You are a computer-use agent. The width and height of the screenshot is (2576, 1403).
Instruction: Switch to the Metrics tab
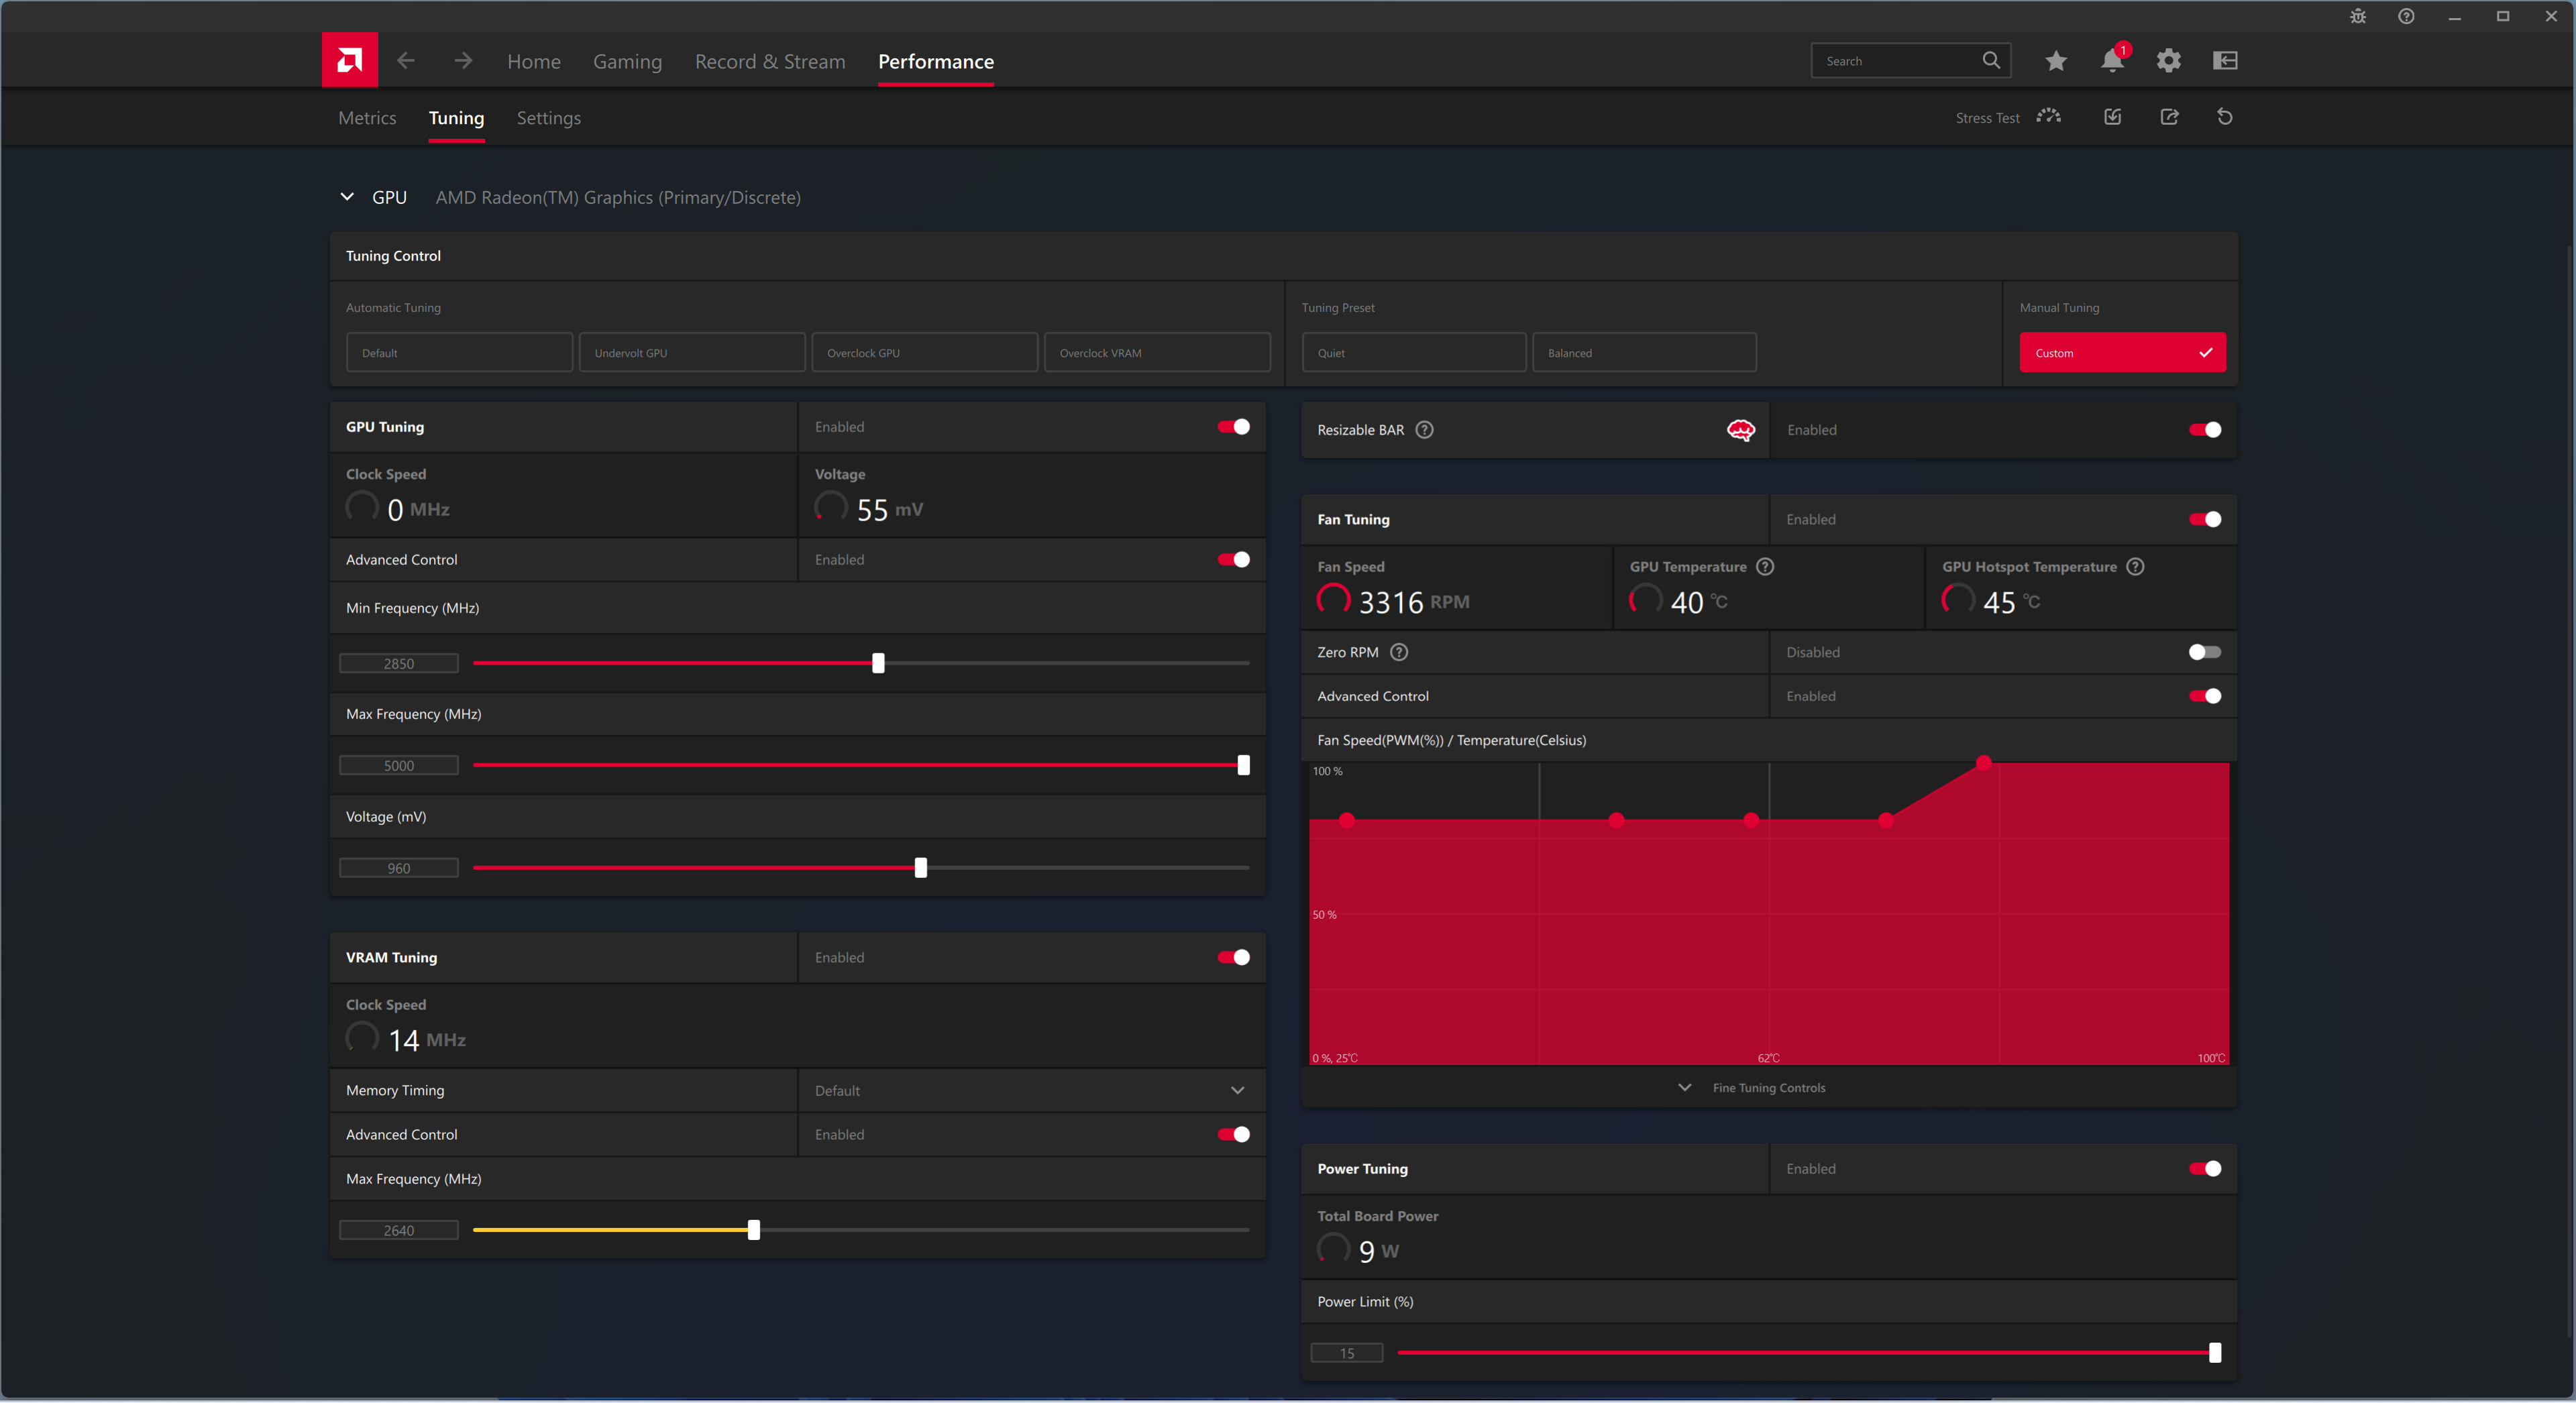coord(367,118)
